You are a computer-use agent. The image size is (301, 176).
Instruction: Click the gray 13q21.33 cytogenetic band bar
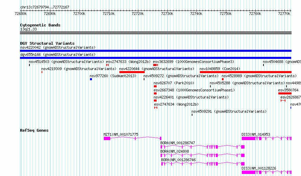point(156,33)
